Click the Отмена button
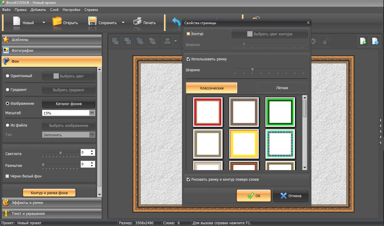Viewport: 384px width, 226px height. click(291, 196)
